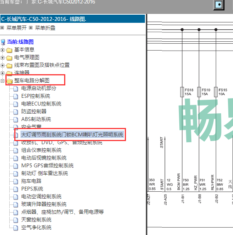
Task: Open the 天窗控制系统 diagram
Action: pos(36,220)
